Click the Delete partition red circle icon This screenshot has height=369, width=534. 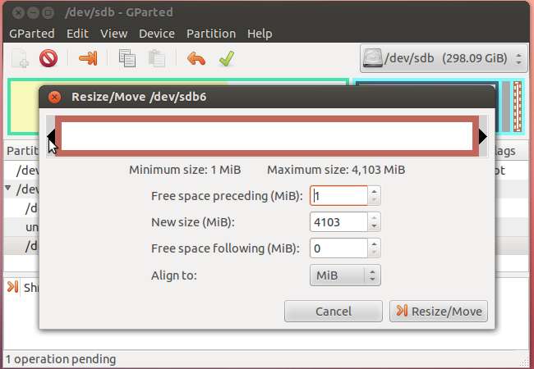[x=48, y=58]
